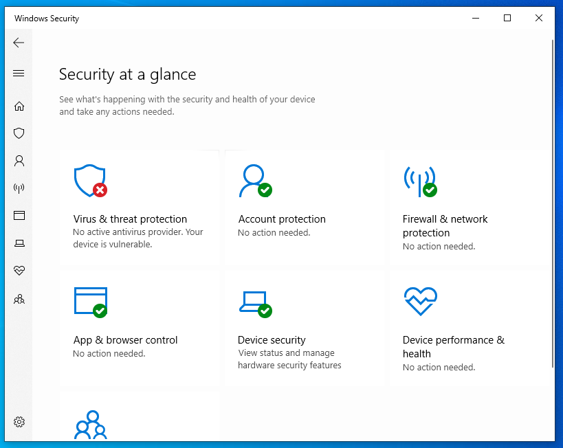This screenshot has height=448, width=563.
Task: Click the Family options people icon at the bottom
Action: click(91, 425)
